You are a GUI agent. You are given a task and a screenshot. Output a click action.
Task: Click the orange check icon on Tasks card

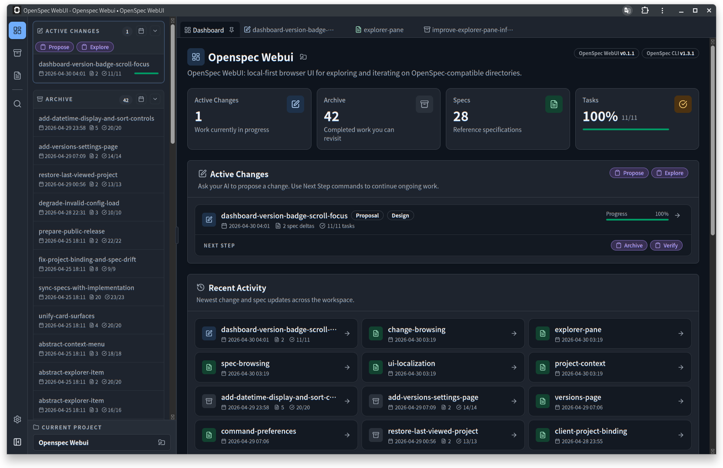(683, 104)
